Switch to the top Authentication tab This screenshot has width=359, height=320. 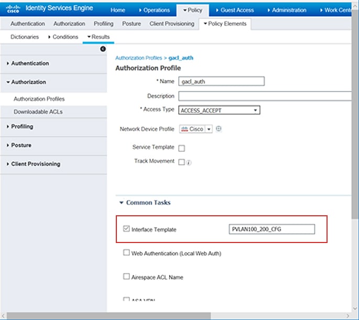tap(28, 24)
